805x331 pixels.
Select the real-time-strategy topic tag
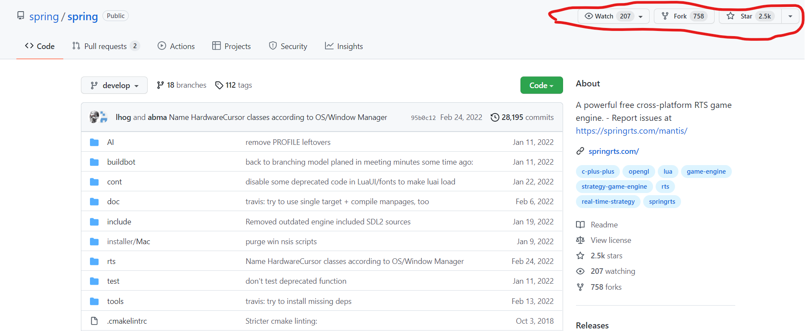pyautogui.click(x=608, y=202)
